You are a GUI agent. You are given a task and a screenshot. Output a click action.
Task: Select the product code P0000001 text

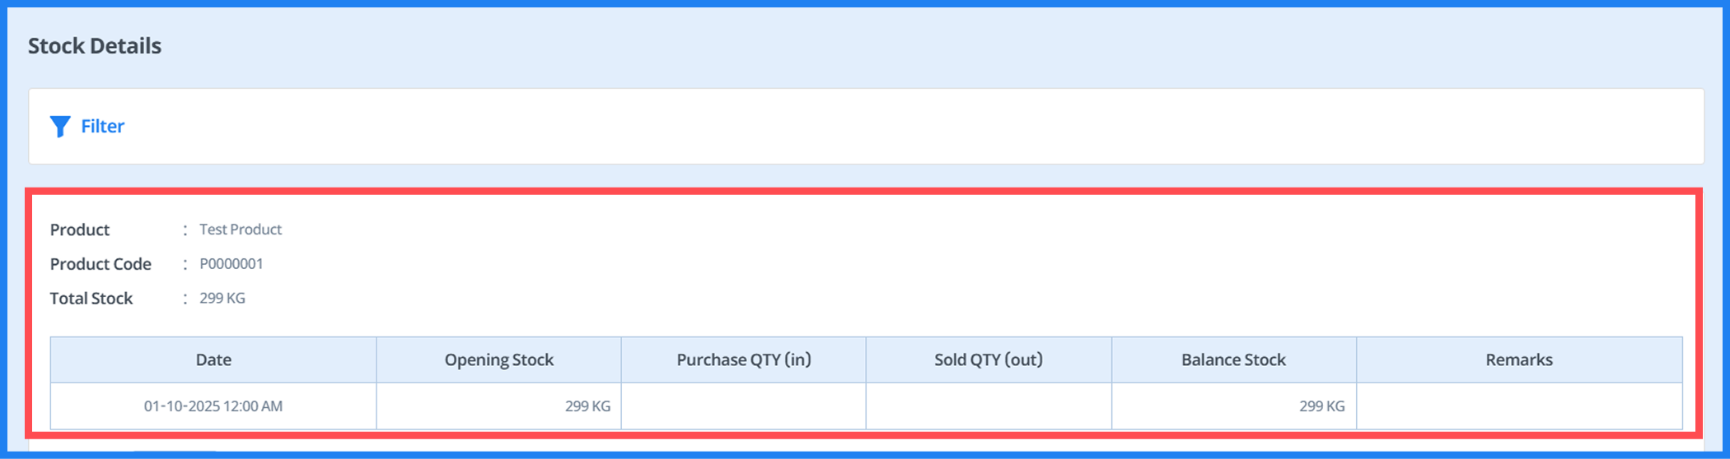coord(231,264)
